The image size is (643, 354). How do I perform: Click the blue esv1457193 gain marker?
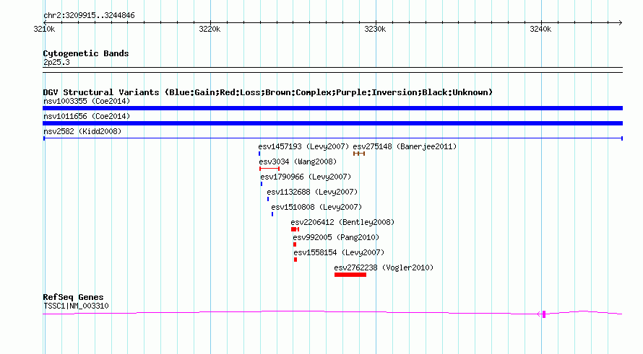(x=259, y=154)
